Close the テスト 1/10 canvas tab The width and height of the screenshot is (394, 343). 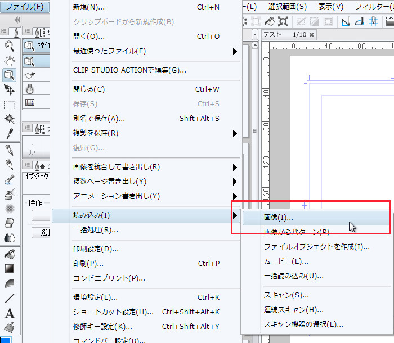click(x=312, y=35)
